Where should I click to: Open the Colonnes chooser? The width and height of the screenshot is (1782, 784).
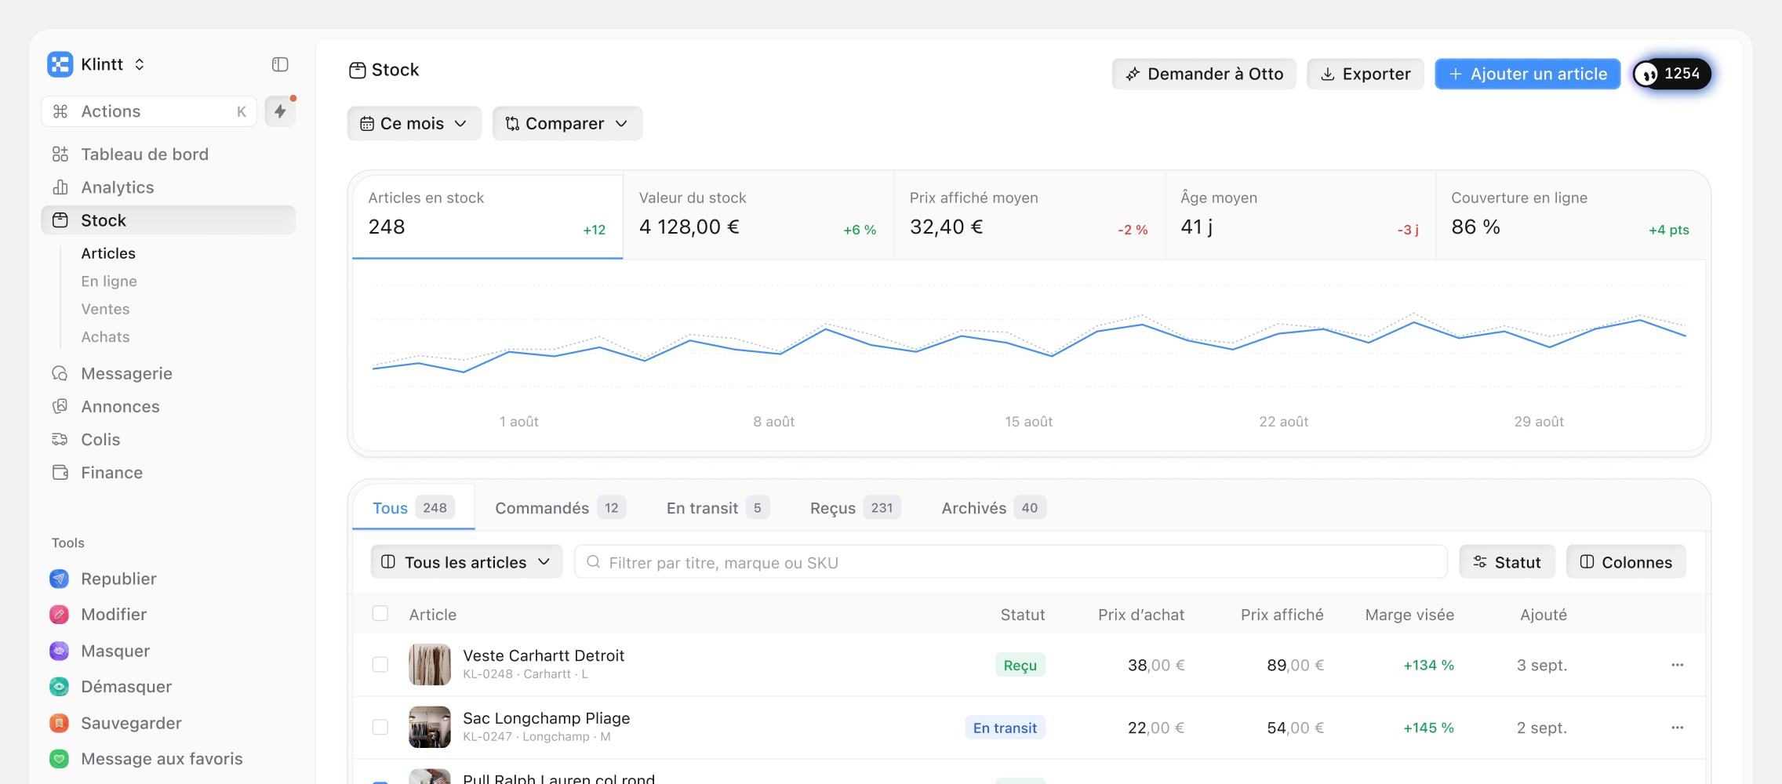1626,562
